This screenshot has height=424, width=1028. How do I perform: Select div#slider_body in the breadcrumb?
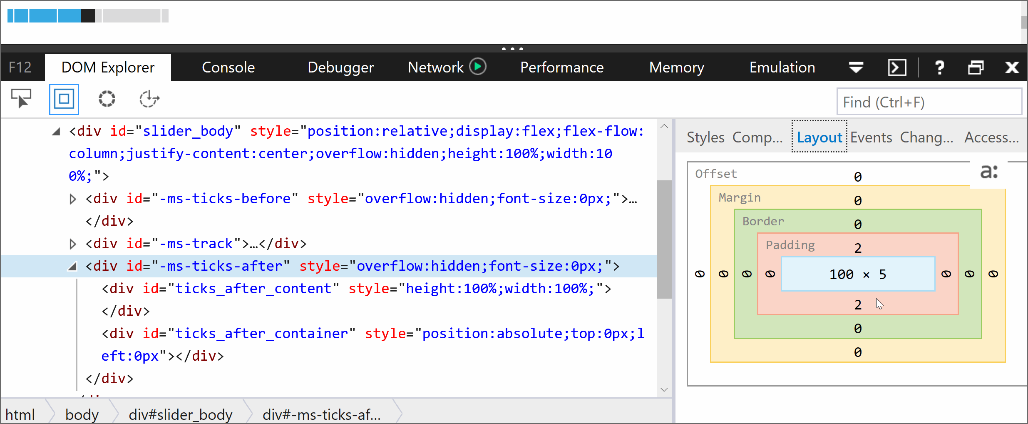tap(181, 414)
